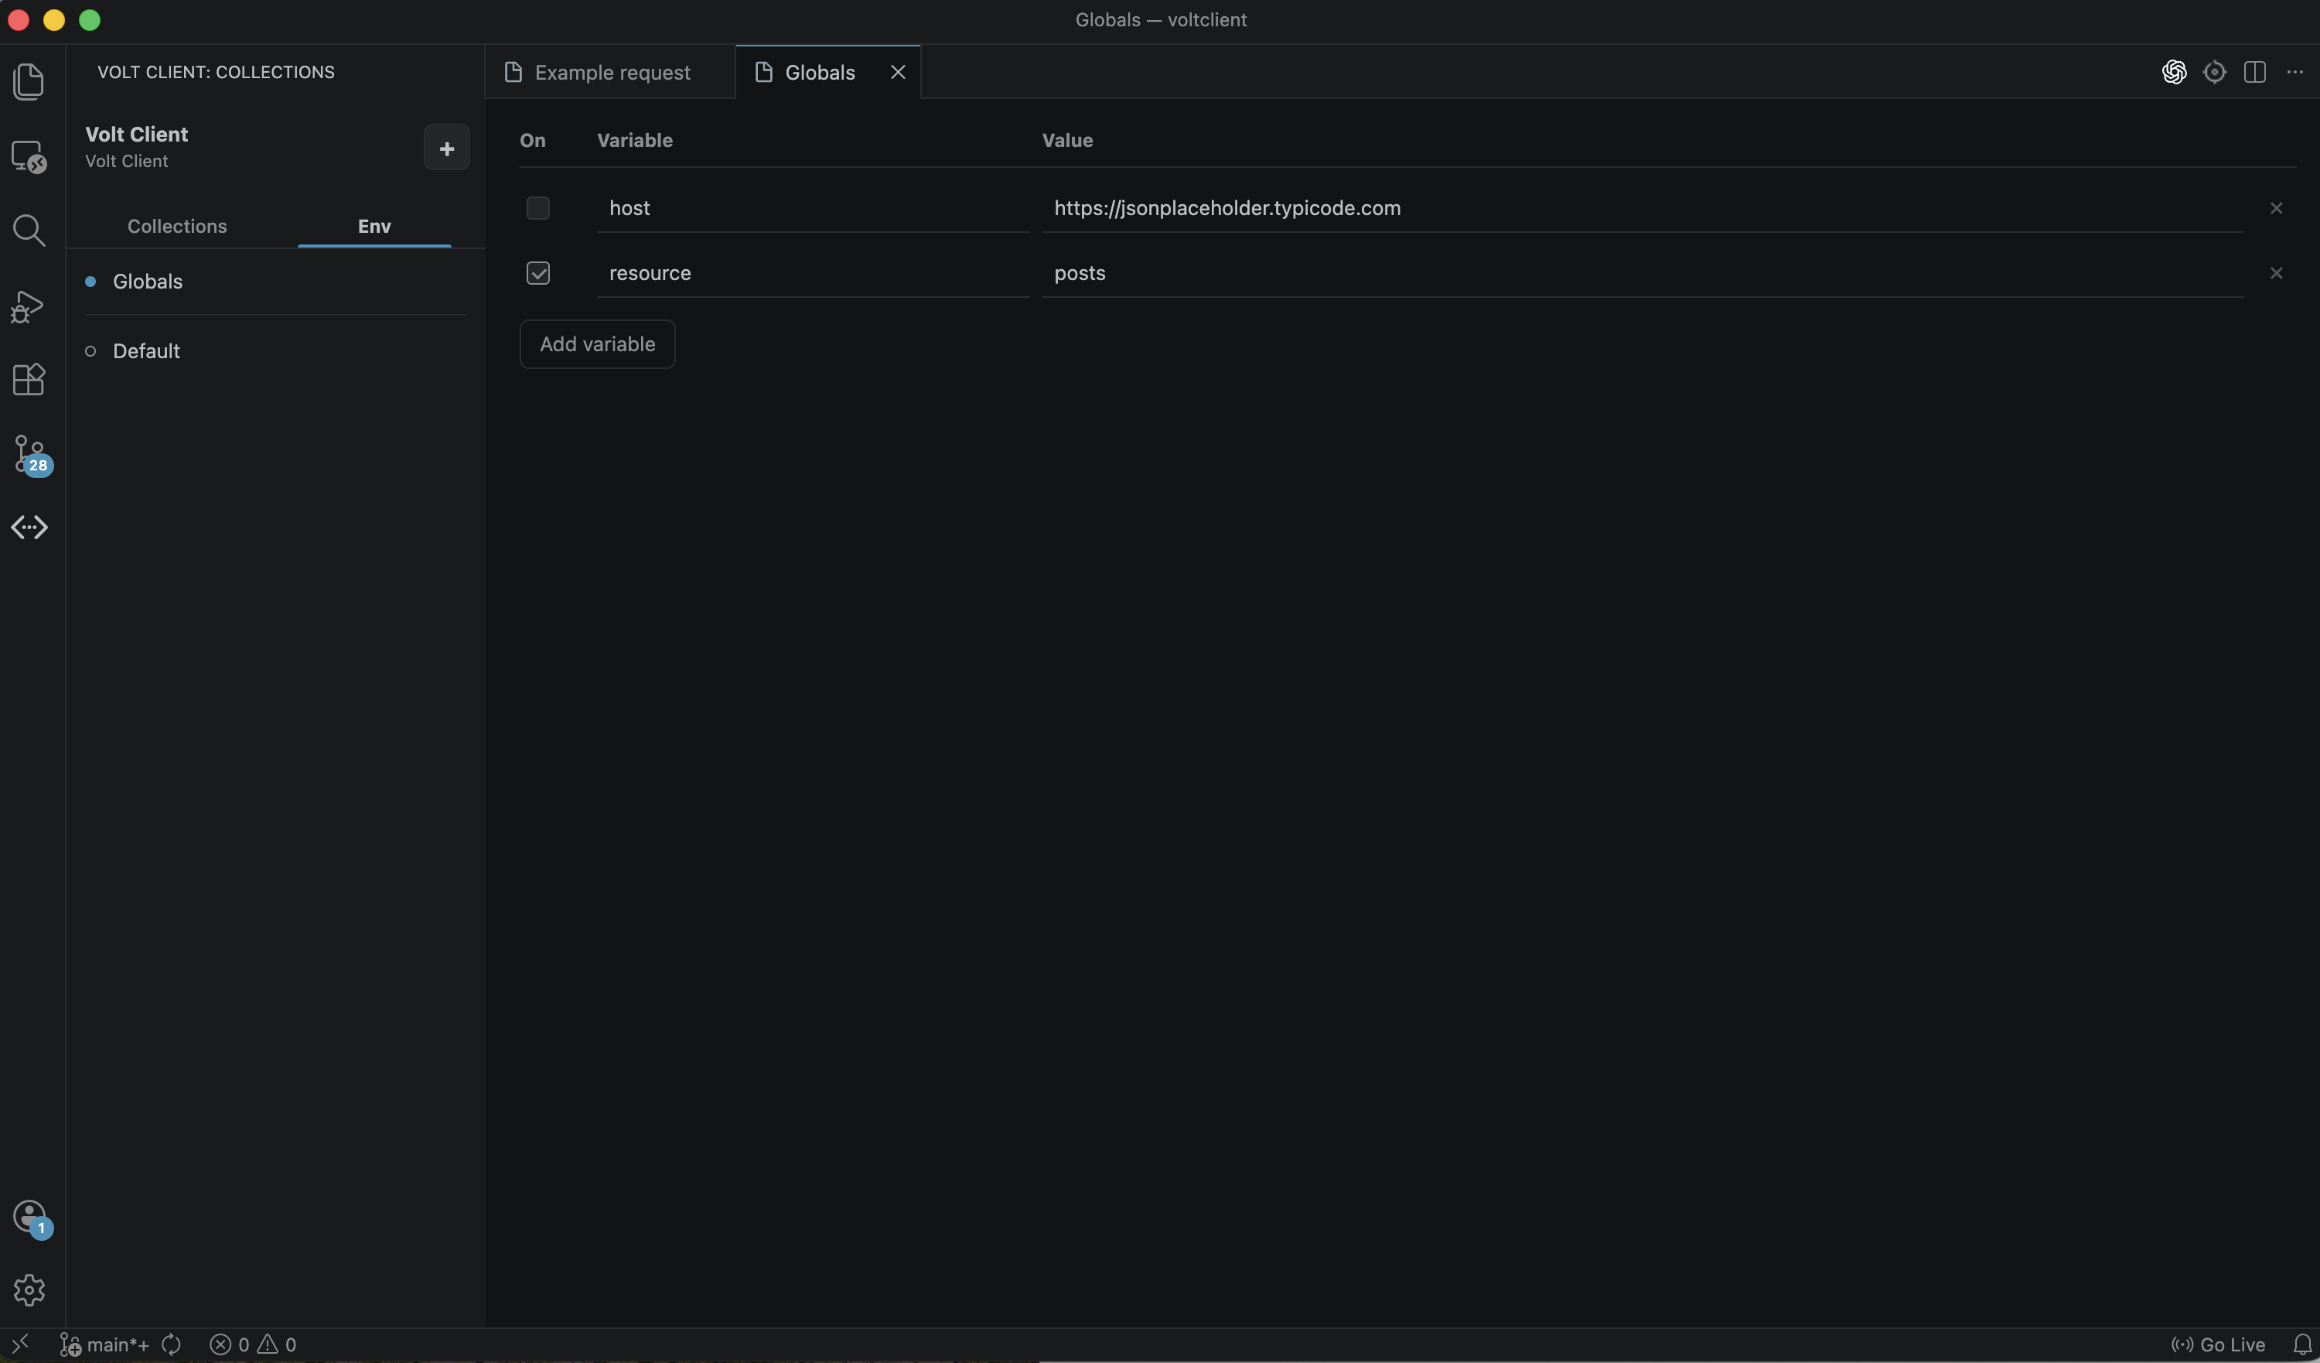This screenshot has height=1363, width=2320.
Task: Select the Default environment in sidebar
Action: [146, 351]
